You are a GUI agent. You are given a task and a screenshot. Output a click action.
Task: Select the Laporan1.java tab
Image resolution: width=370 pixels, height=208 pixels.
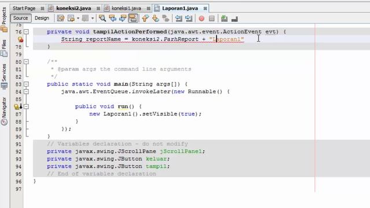[x=180, y=8]
